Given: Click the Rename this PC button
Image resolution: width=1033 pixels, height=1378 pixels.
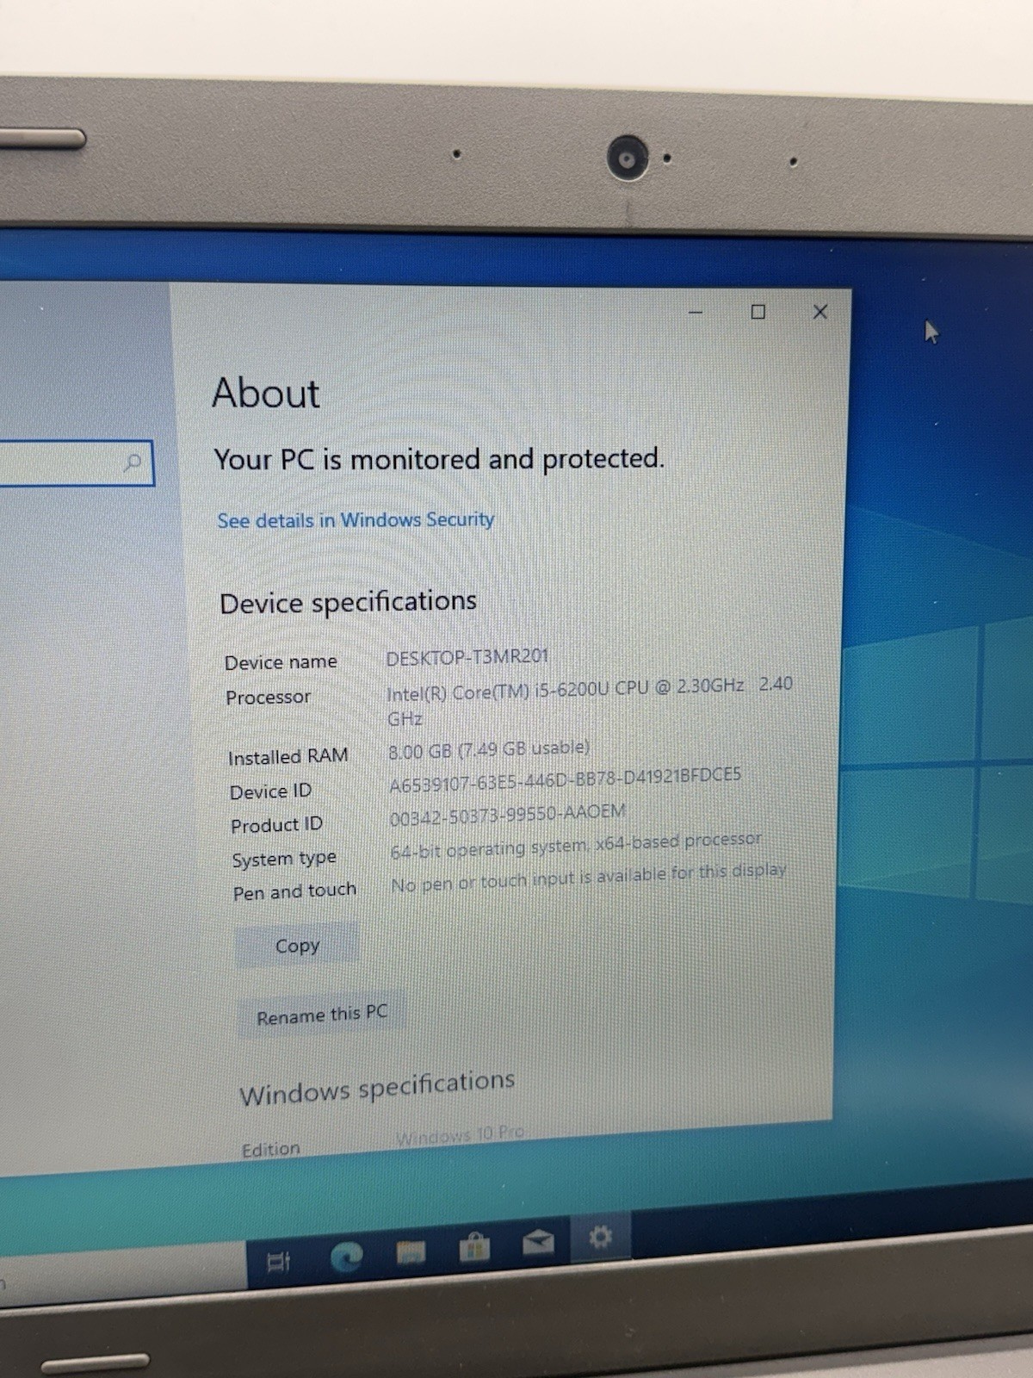Looking at the screenshot, I should 322,1015.
